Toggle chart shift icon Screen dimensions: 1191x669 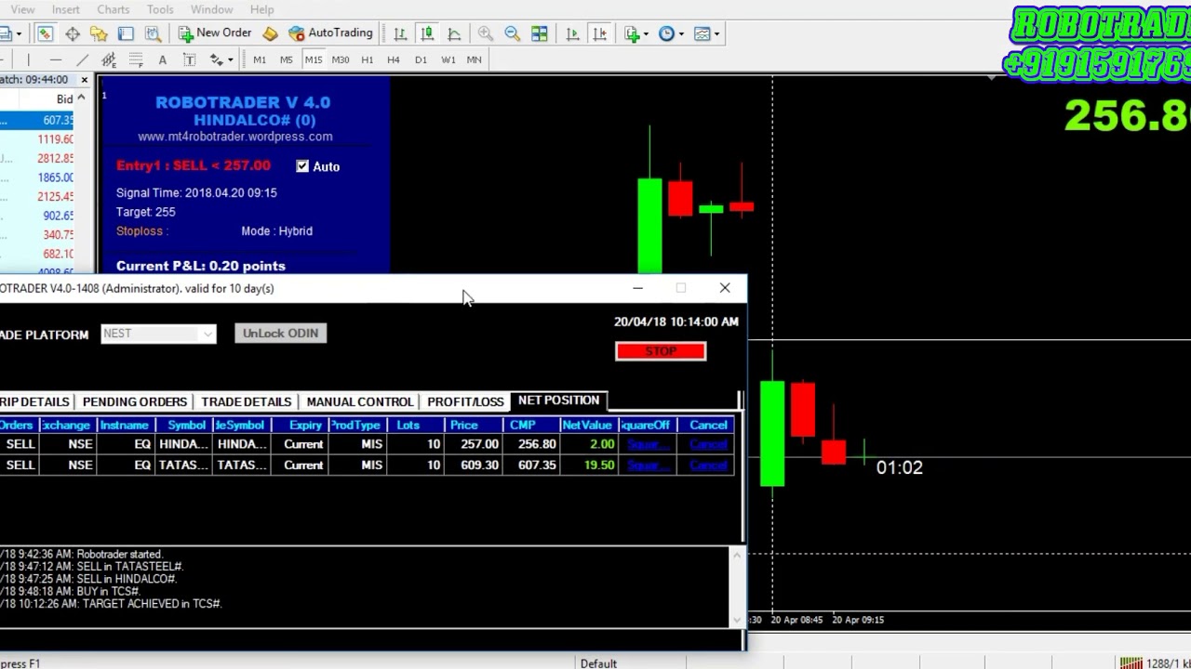click(x=599, y=33)
